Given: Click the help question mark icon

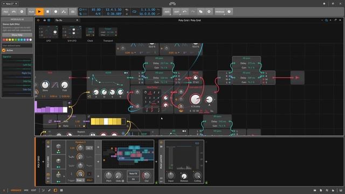Looking at the screenshot, I should coord(229,12).
